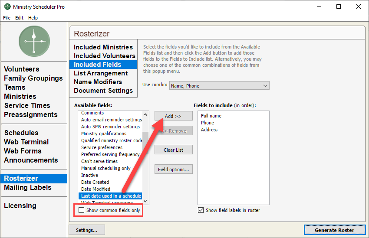Screen dimensions: 369x238
Task: Go to Teams in the sidebar
Action: pyautogui.click(x=15, y=88)
